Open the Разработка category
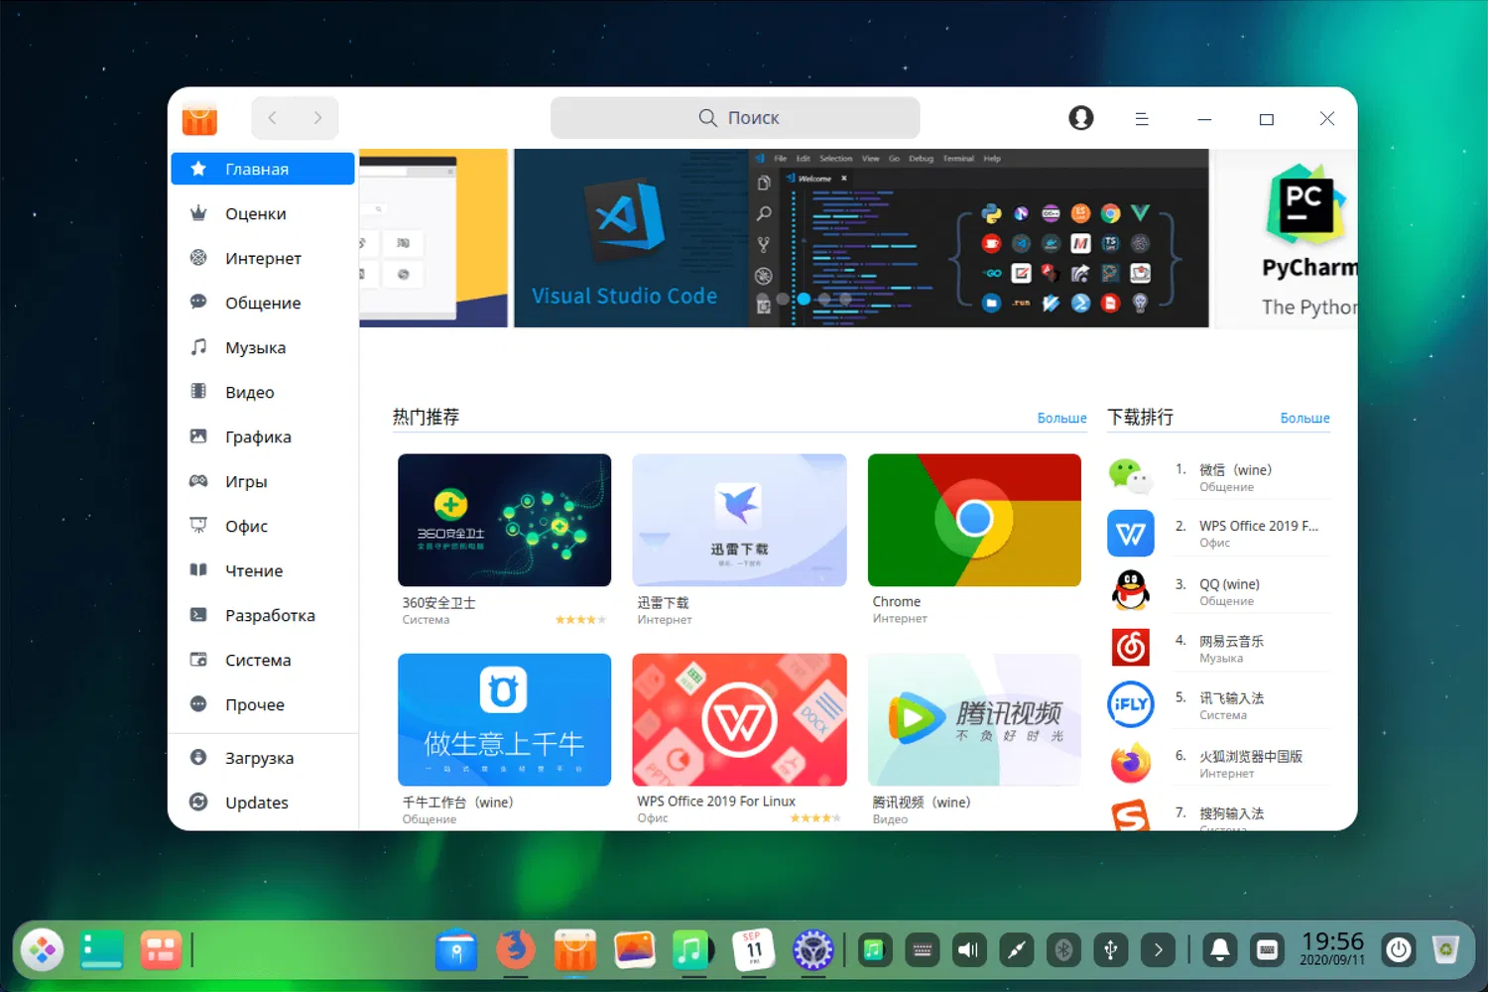Image resolution: width=1488 pixels, height=992 pixels. [269, 615]
